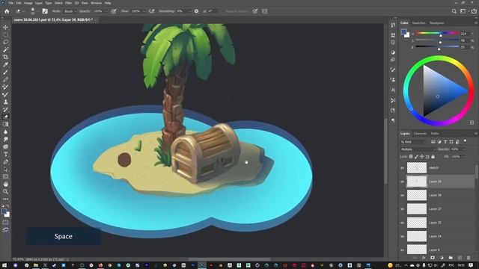Select the Clone Stamp tool
Screen dimensions: 479x269
pos(5,102)
